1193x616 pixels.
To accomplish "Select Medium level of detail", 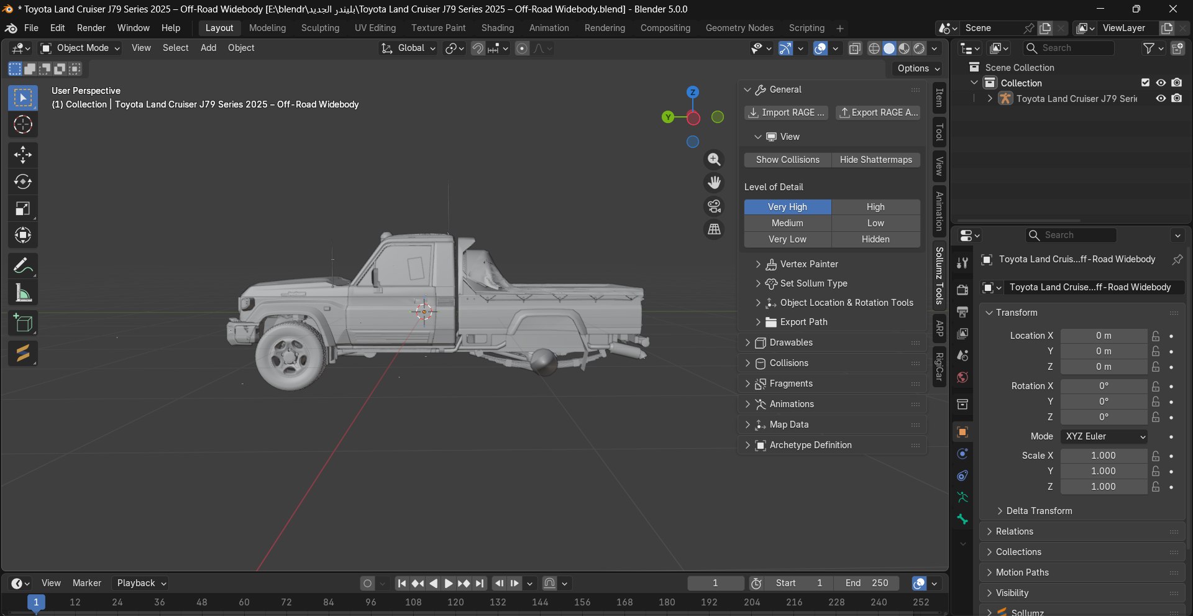I will tap(787, 223).
